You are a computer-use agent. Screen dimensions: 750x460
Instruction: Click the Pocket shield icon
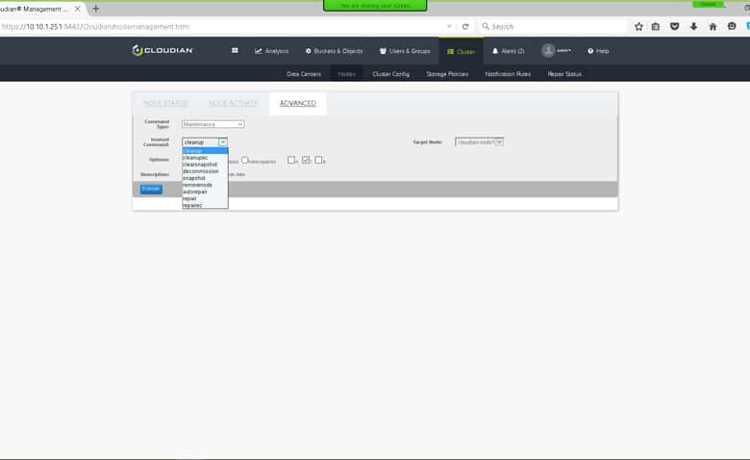pyautogui.click(x=674, y=27)
